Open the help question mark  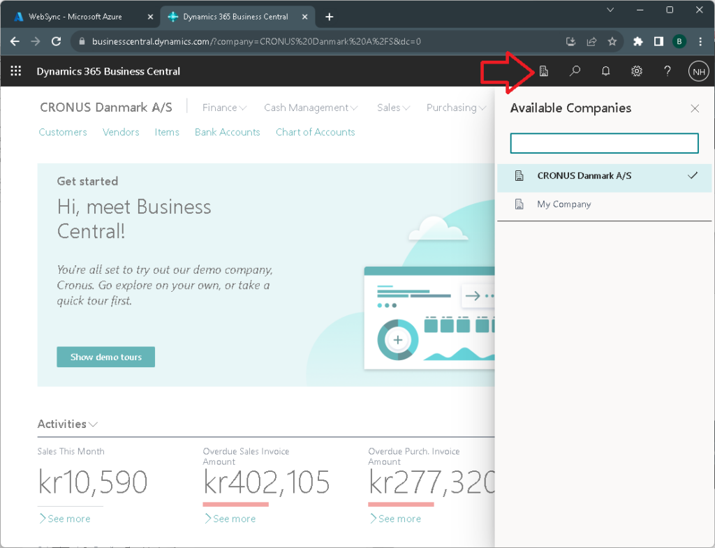pyautogui.click(x=668, y=71)
